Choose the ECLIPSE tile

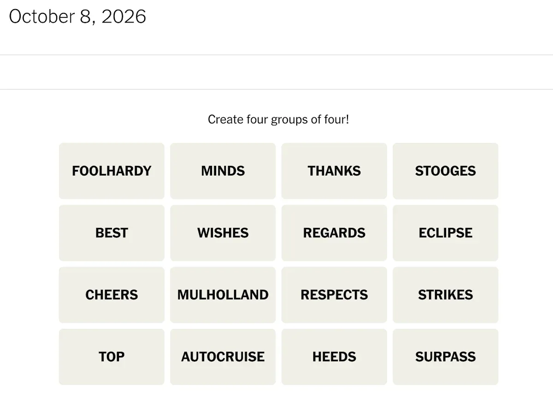446,233
